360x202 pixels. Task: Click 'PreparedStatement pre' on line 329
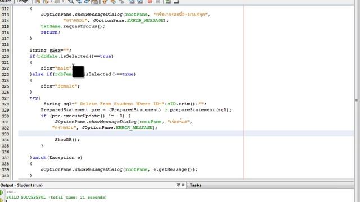[x=70, y=110]
